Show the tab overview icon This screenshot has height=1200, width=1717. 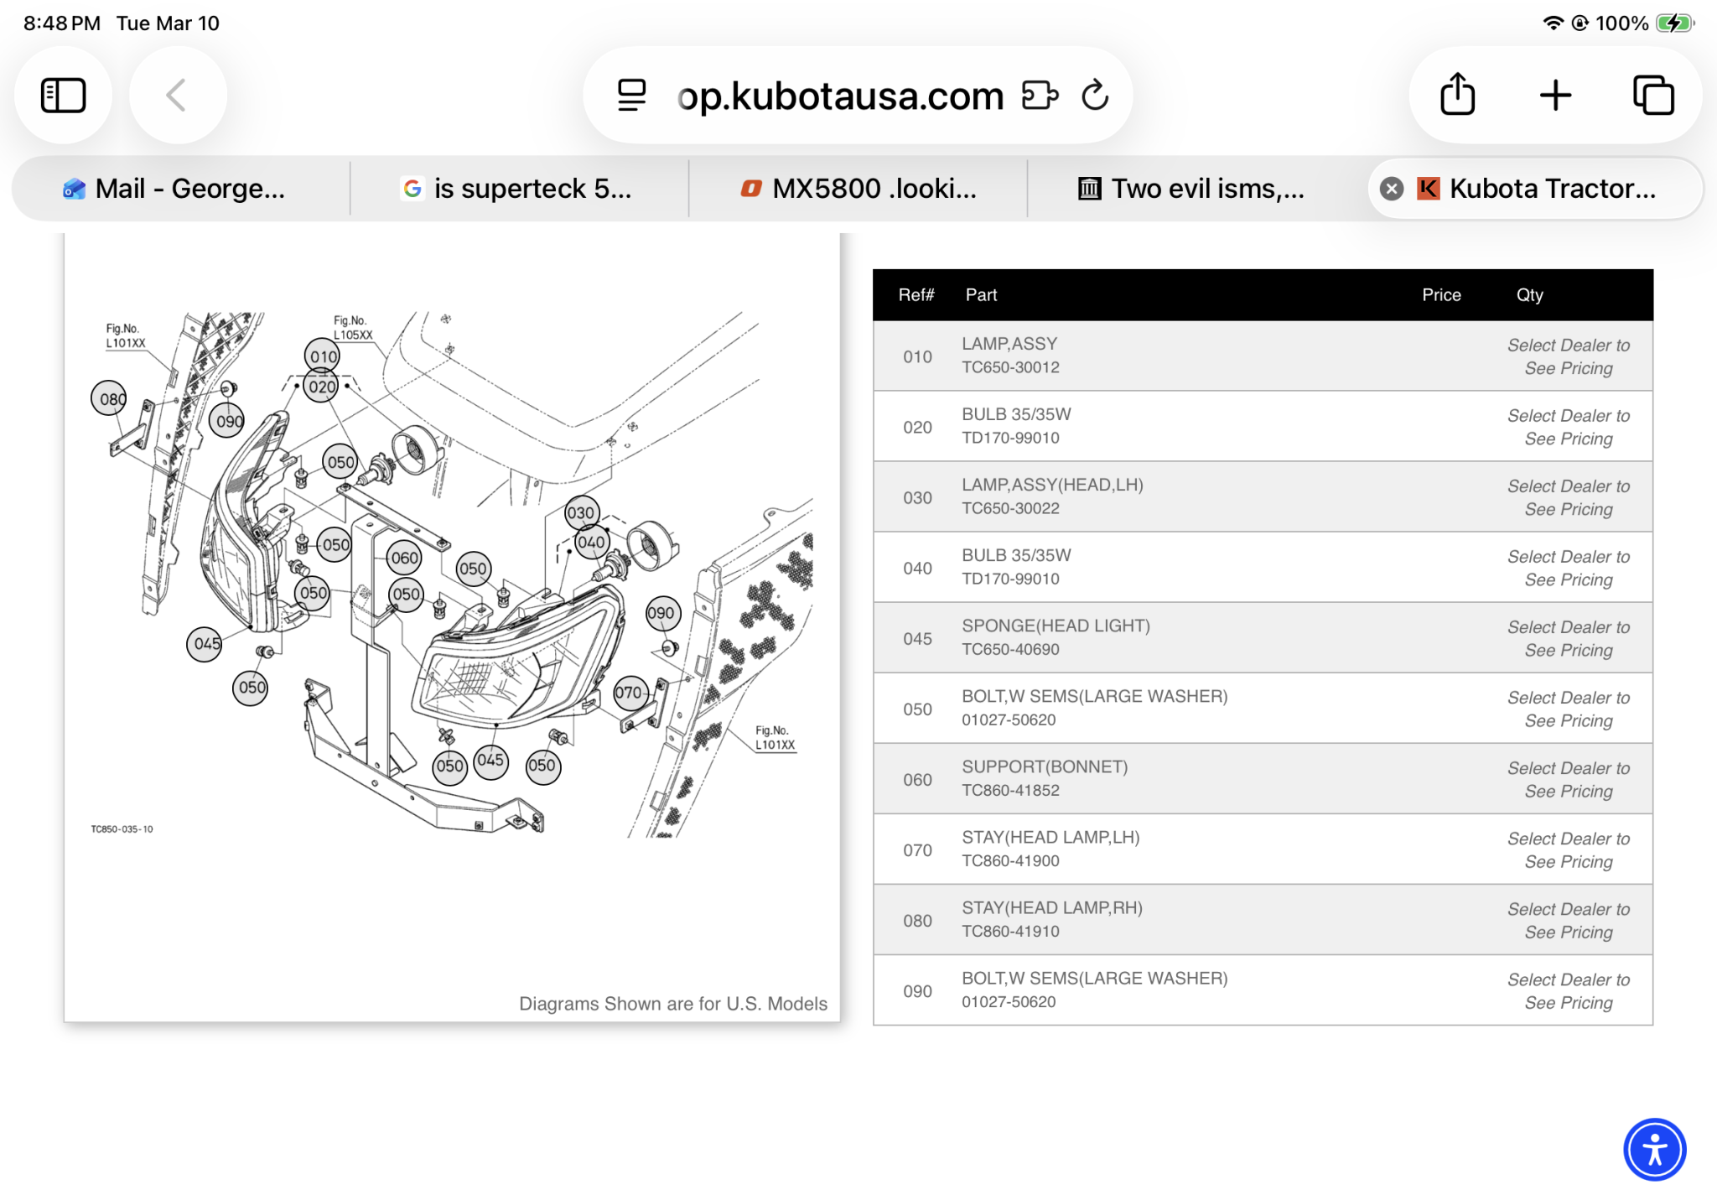tap(1652, 95)
